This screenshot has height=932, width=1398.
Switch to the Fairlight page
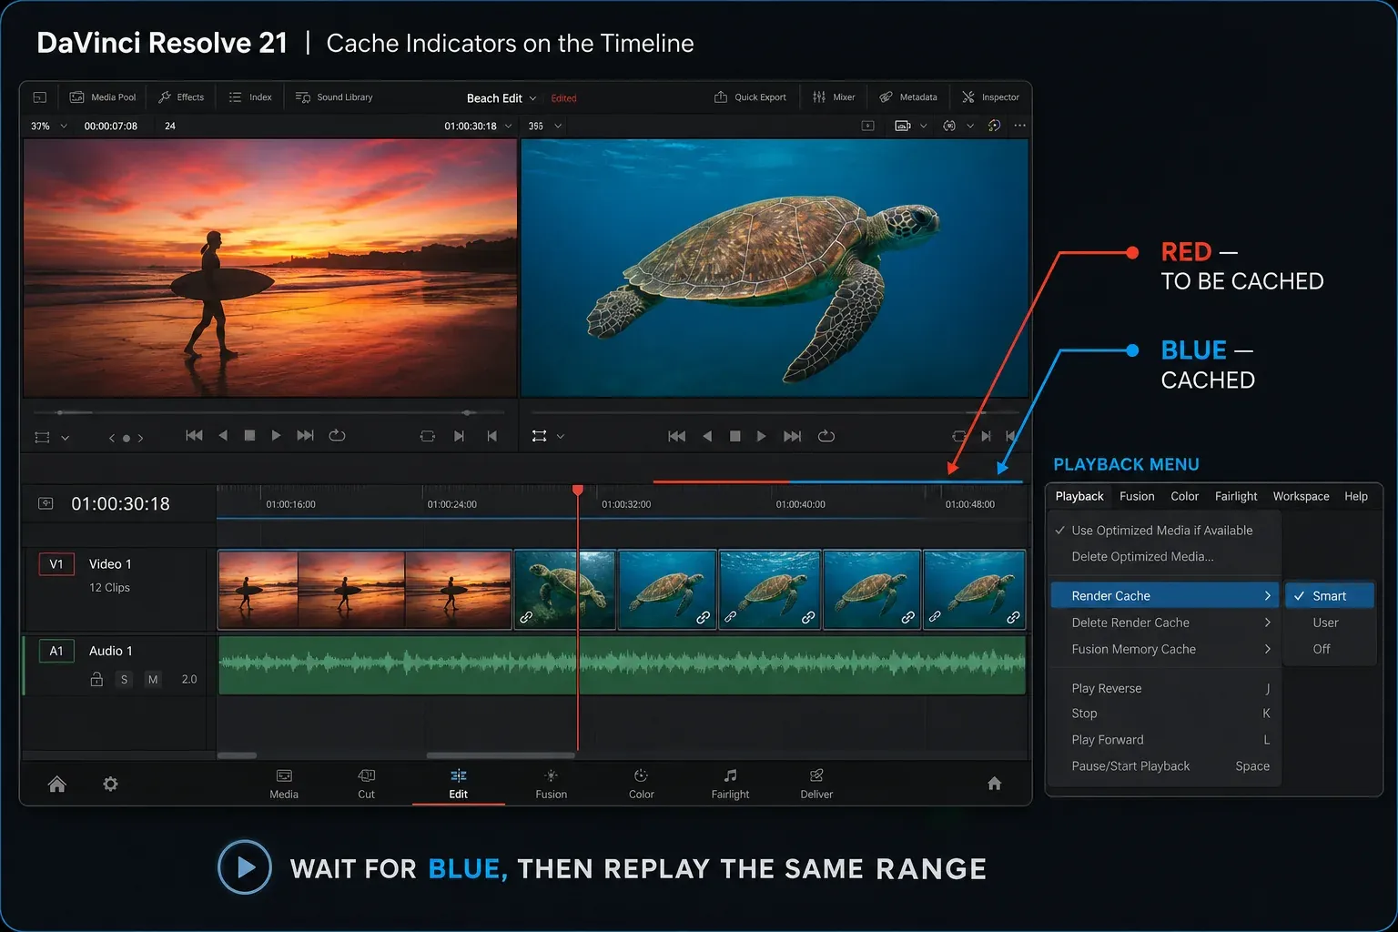[x=731, y=784]
